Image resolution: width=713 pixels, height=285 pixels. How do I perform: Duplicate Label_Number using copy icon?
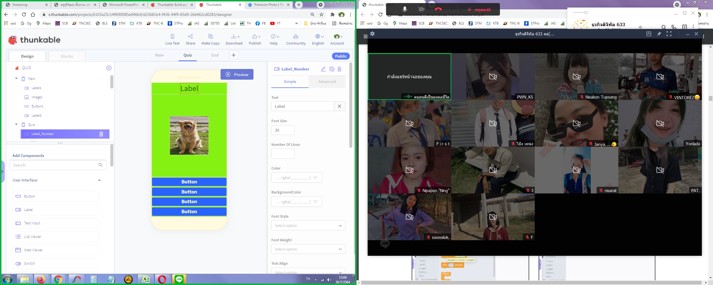(x=332, y=69)
